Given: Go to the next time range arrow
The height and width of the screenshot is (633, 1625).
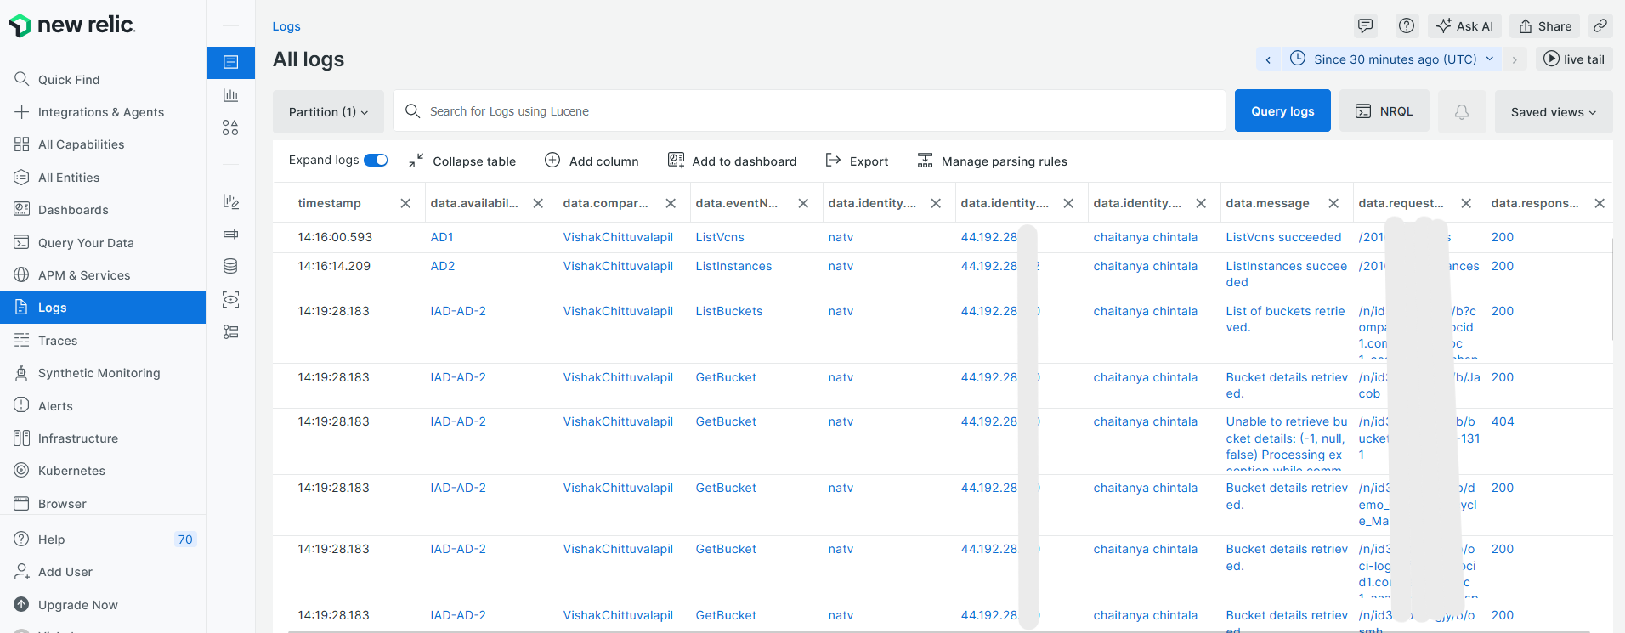Looking at the screenshot, I should coord(1515,59).
